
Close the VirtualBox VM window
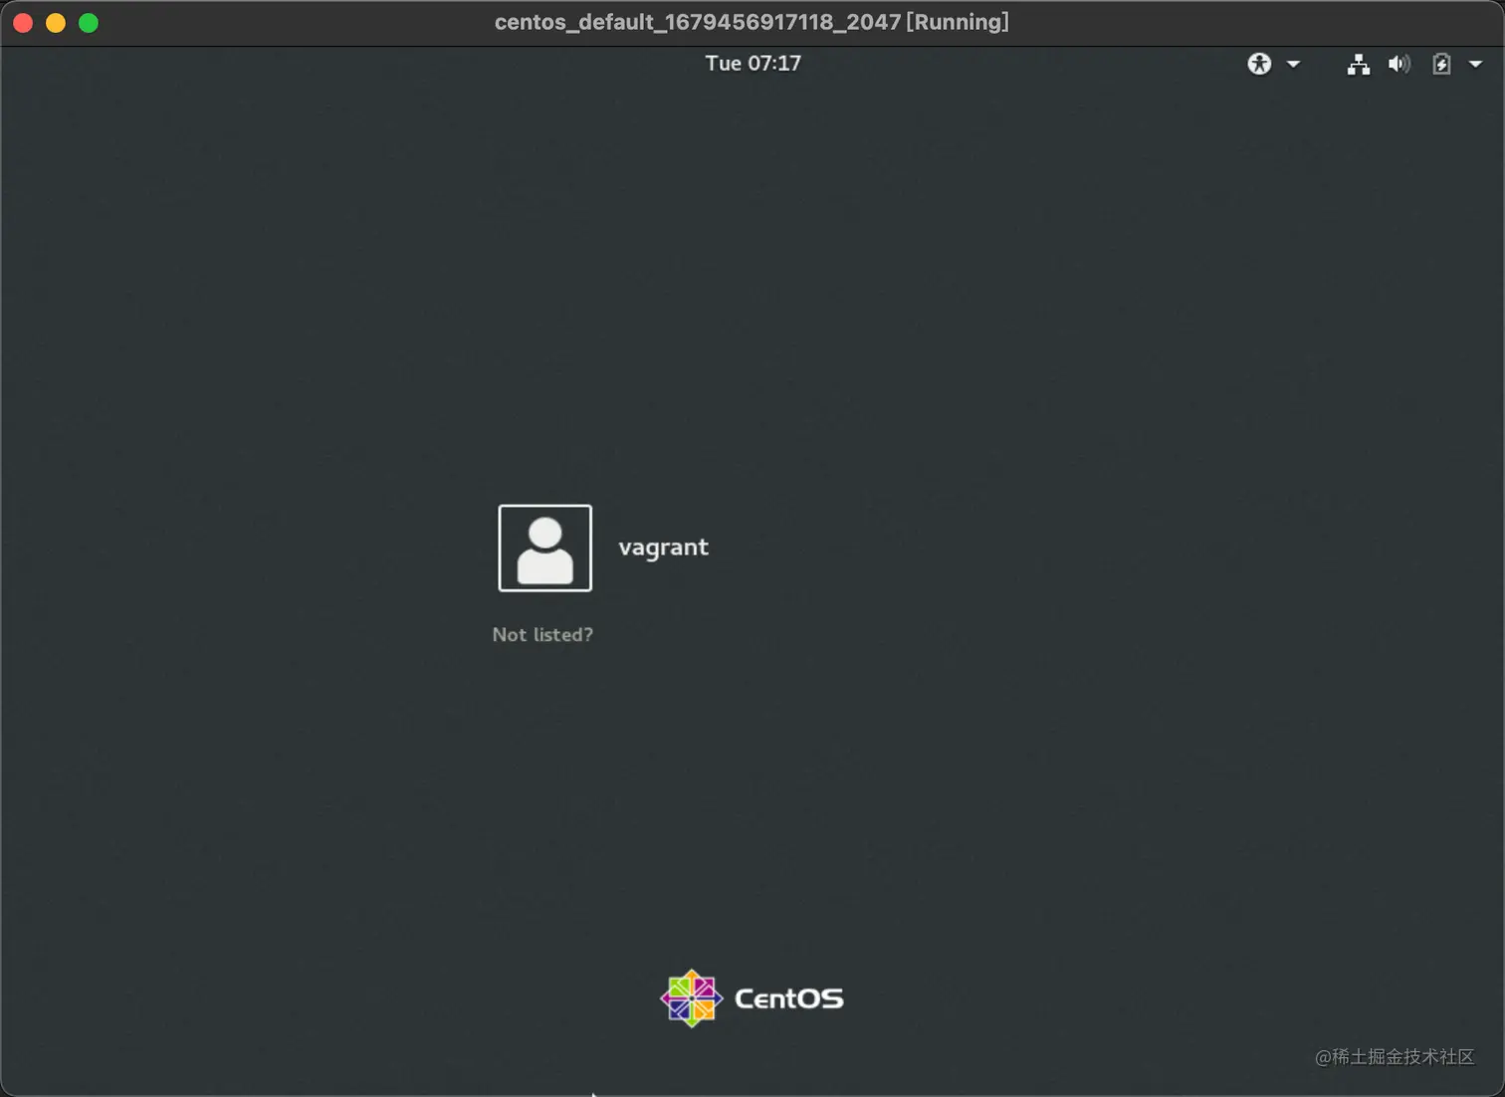pyautogui.click(x=23, y=23)
